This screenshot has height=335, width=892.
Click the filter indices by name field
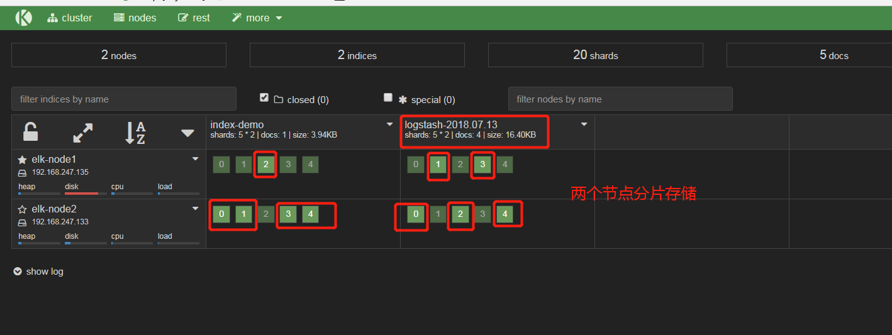pyautogui.click(x=124, y=99)
